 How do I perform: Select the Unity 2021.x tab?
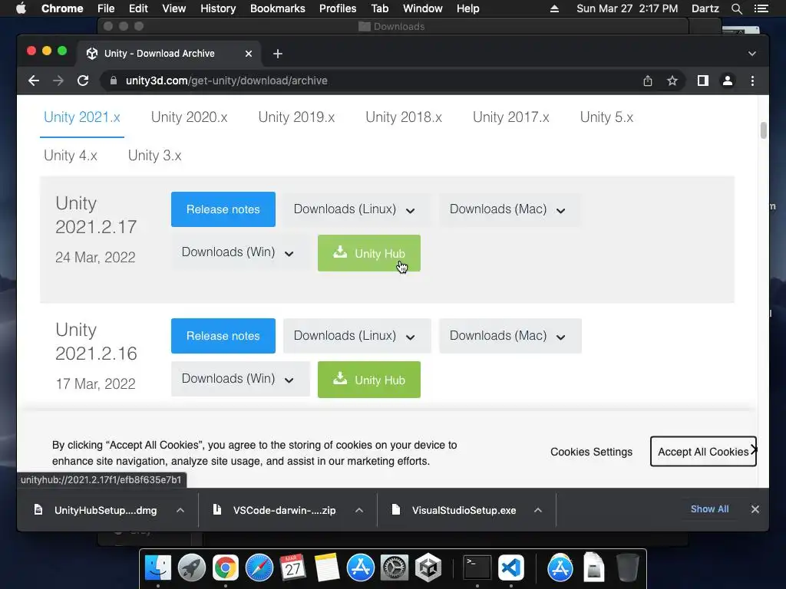tap(81, 117)
